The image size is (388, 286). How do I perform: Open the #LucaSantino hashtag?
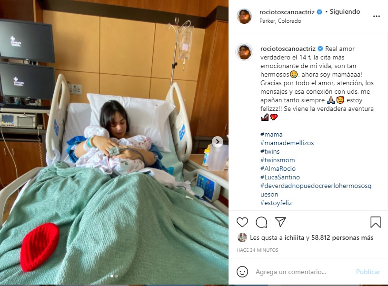(280, 177)
